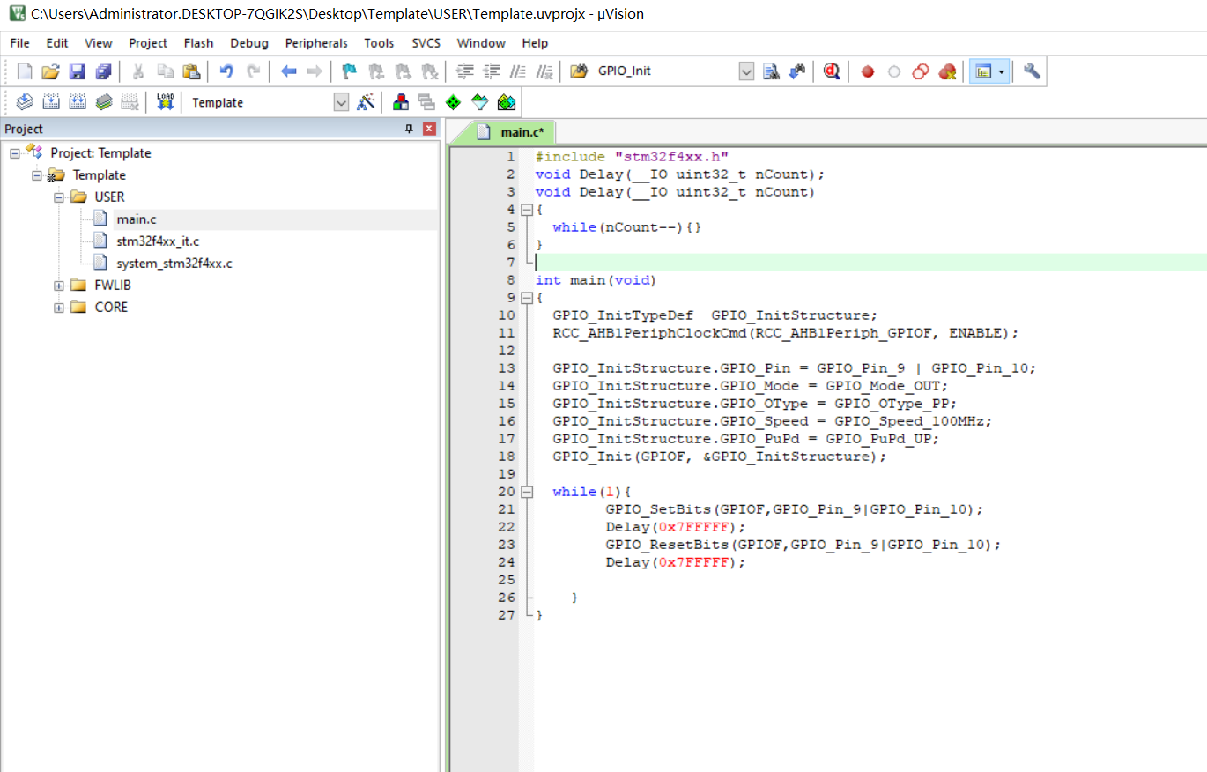Expand the CORE group
The height and width of the screenshot is (772, 1207).
point(59,308)
